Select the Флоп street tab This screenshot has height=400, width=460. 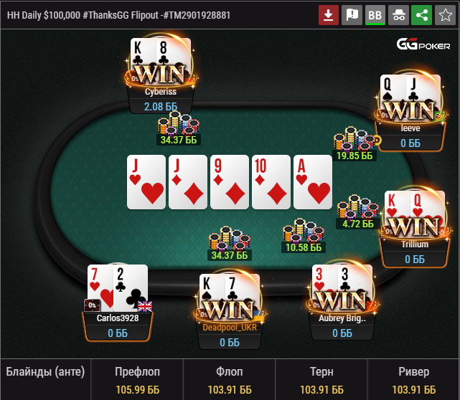(x=230, y=380)
